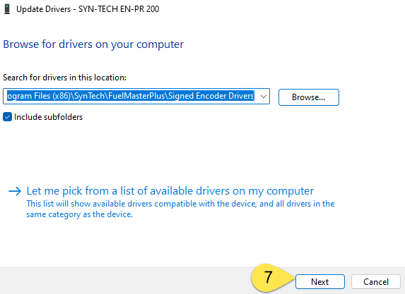Click the 'same category as the device' text line
This screenshot has height=294, width=405.
click(x=80, y=214)
